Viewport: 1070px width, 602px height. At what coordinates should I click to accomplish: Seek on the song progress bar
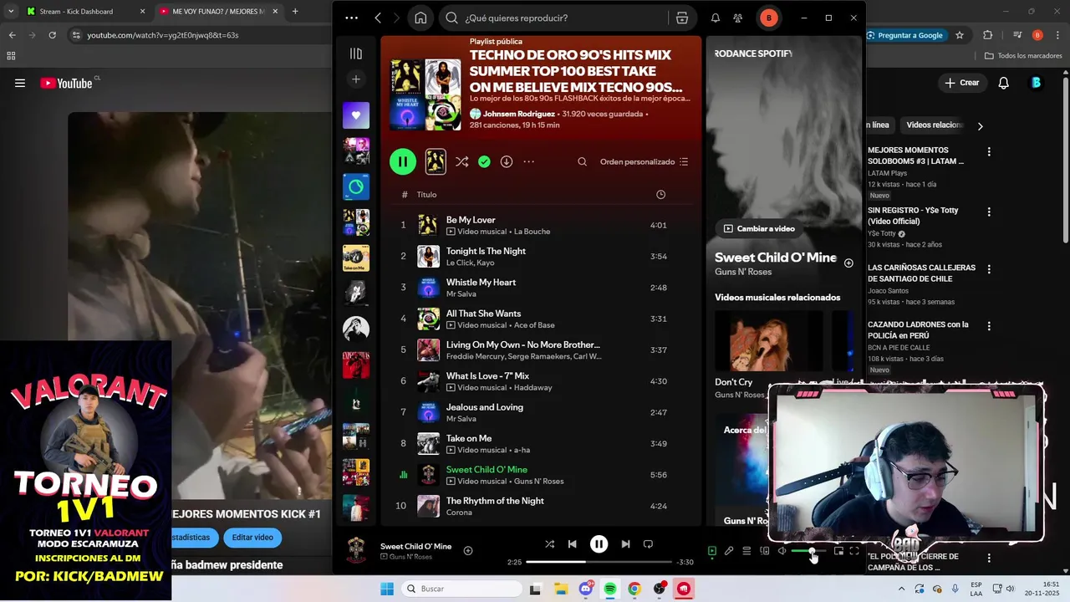599,562
